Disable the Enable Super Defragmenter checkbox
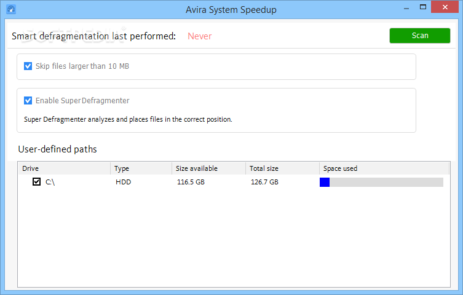This screenshot has width=463, height=295. [x=28, y=101]
